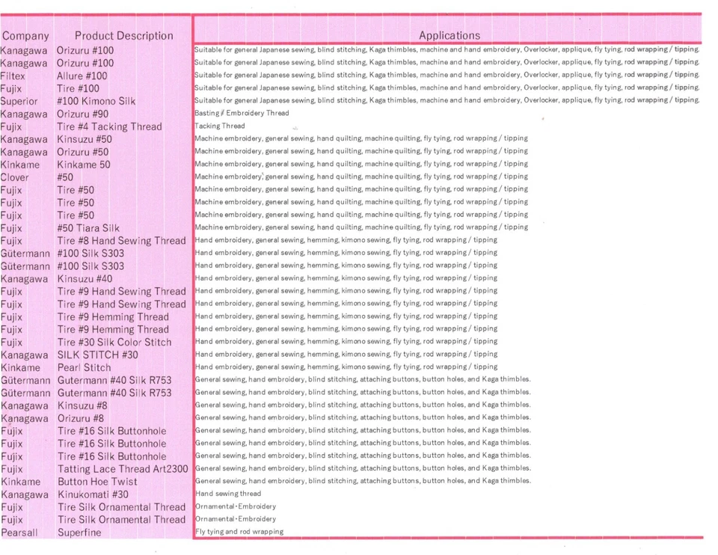Click the Product Description column header
Screen dimensions: 718x555
tap(124, 36)
